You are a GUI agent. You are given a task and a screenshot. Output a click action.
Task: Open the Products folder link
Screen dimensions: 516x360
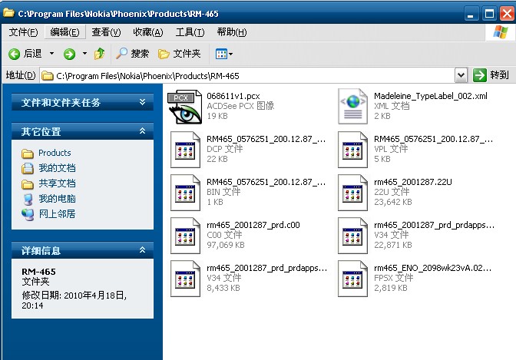click(55, 153)
